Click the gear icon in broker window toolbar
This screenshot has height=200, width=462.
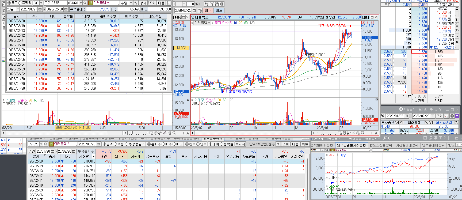coord(452,116)
